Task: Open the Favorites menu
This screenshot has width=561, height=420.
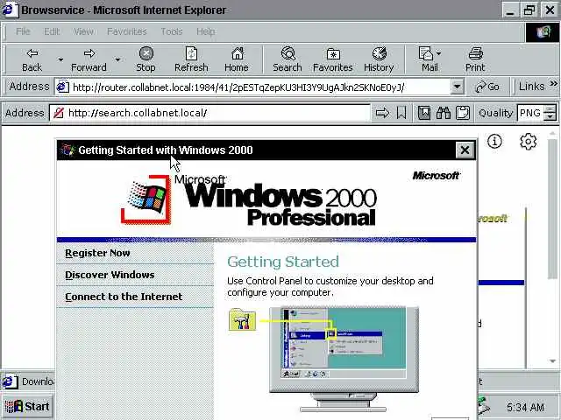Action: click(127, 31)
